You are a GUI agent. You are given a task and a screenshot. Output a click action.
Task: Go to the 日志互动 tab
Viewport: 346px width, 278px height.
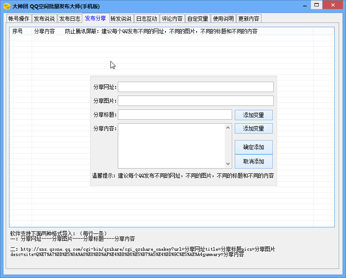click(146, 19)
